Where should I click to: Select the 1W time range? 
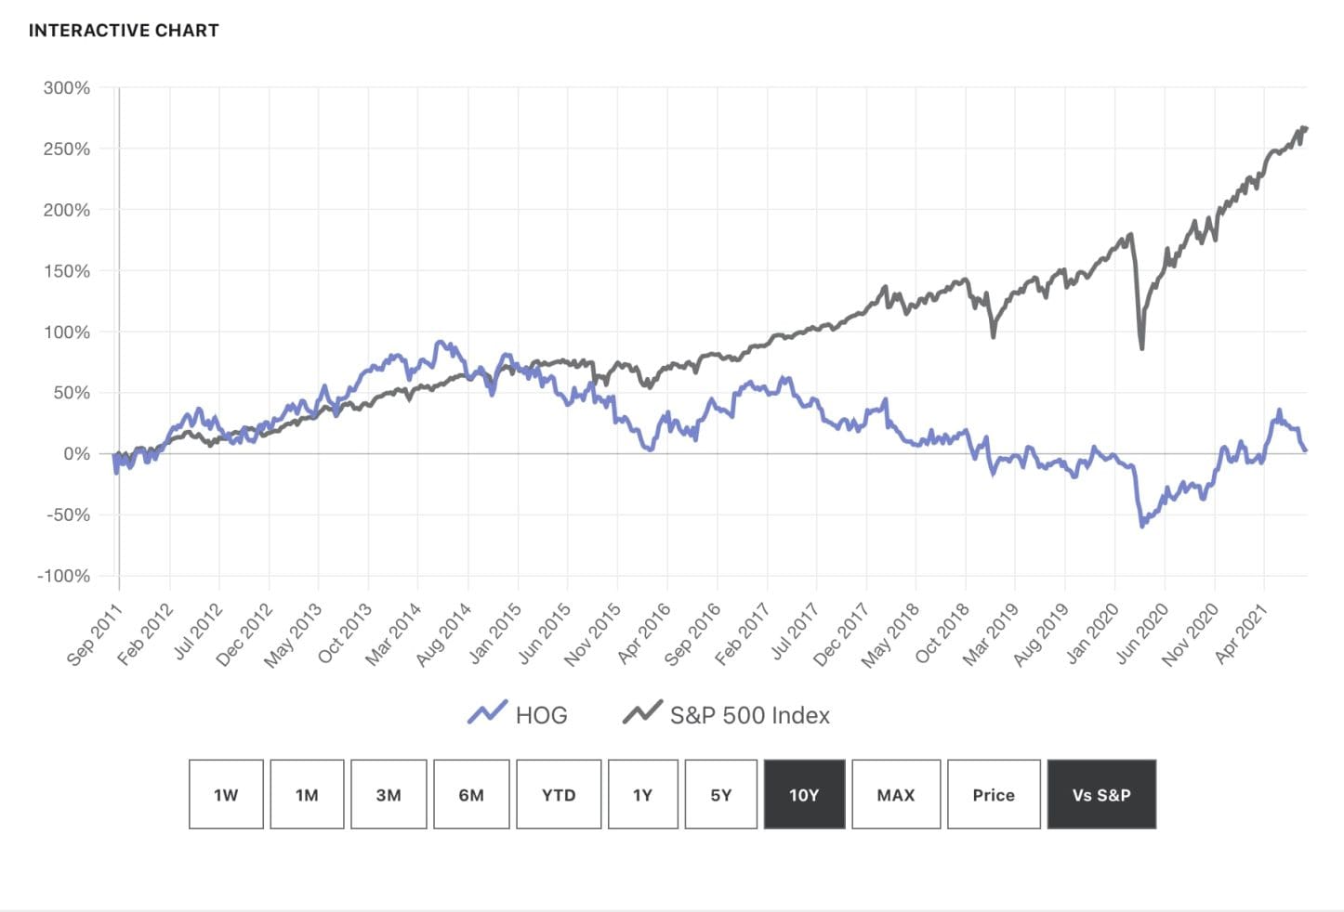coord(226,794)
